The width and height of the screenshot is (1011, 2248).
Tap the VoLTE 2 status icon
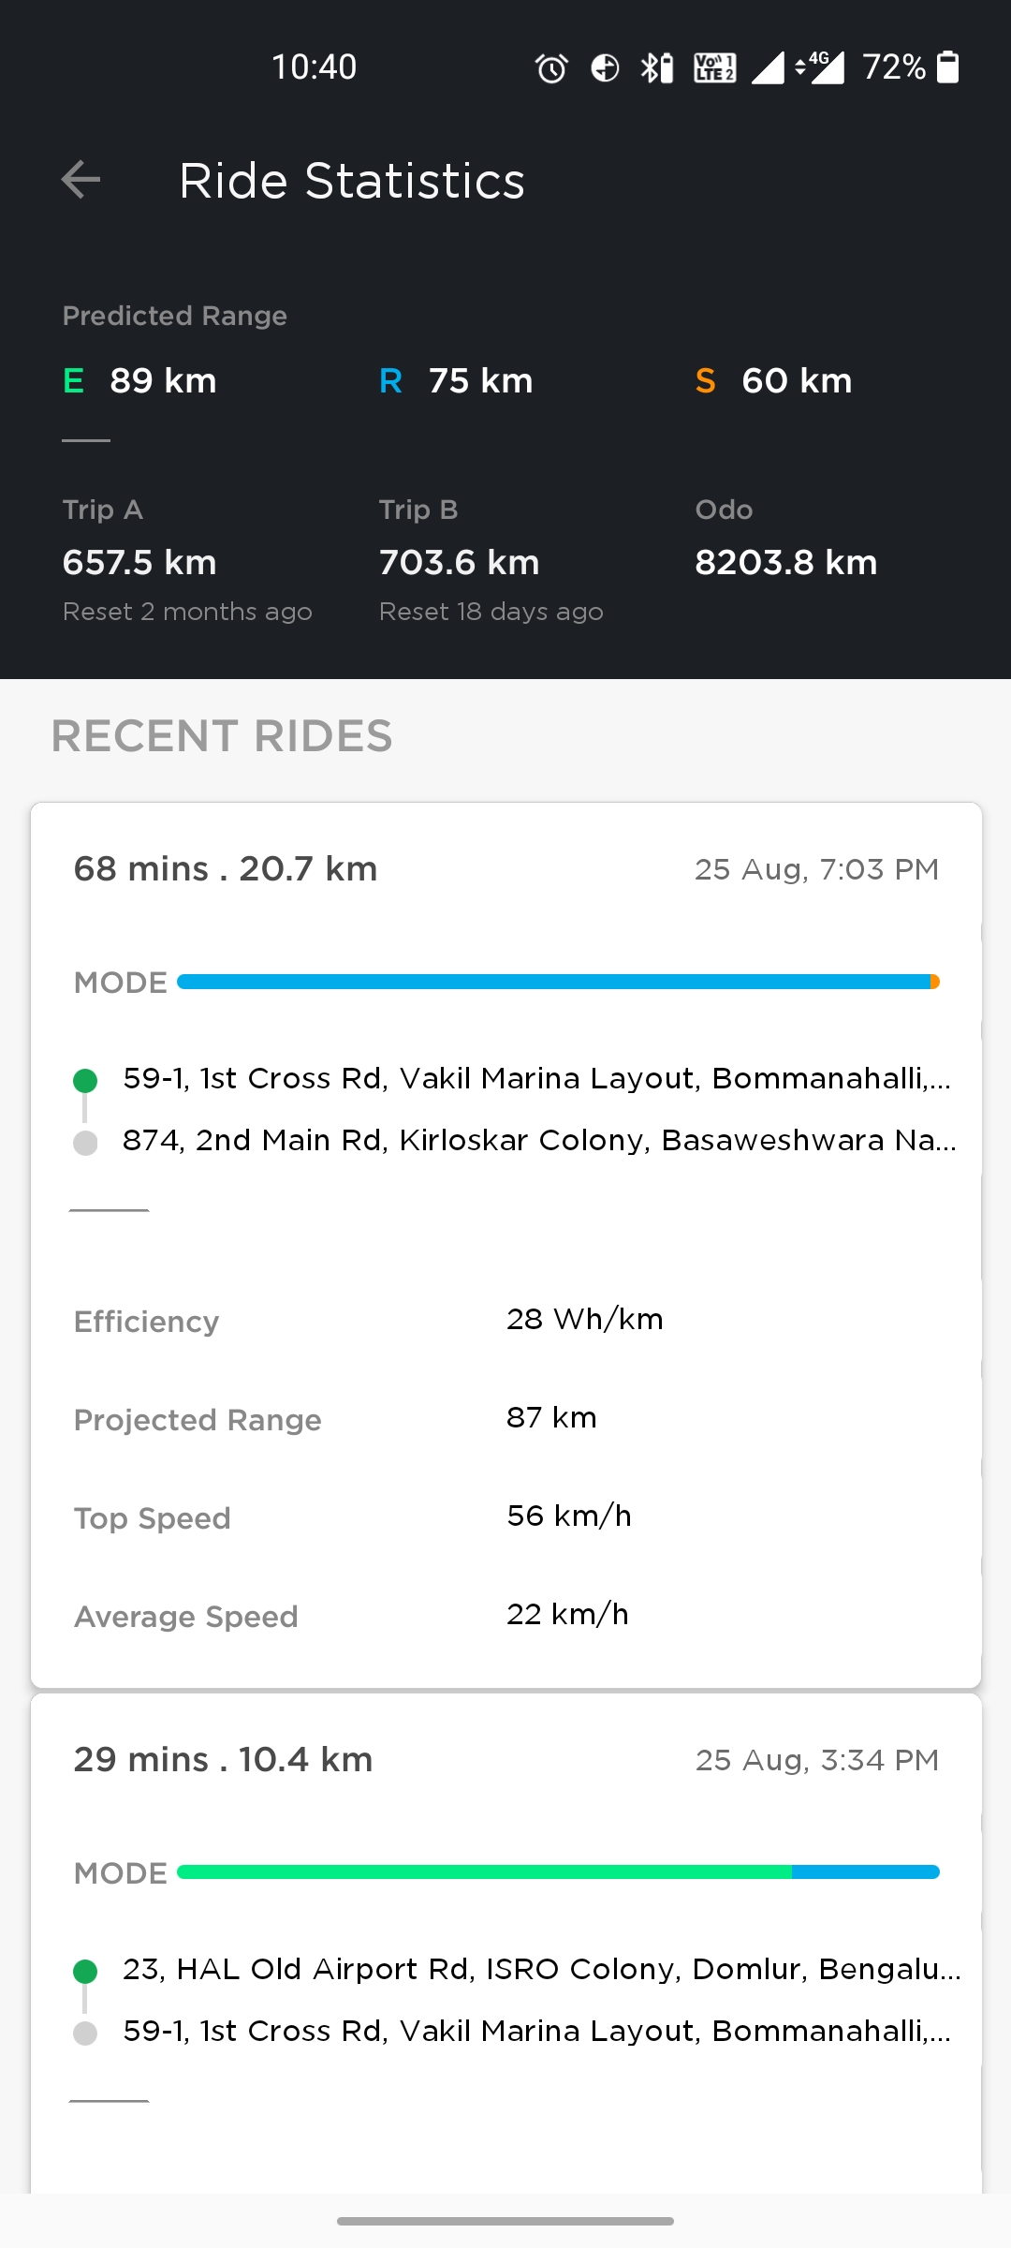coord(714,67)
